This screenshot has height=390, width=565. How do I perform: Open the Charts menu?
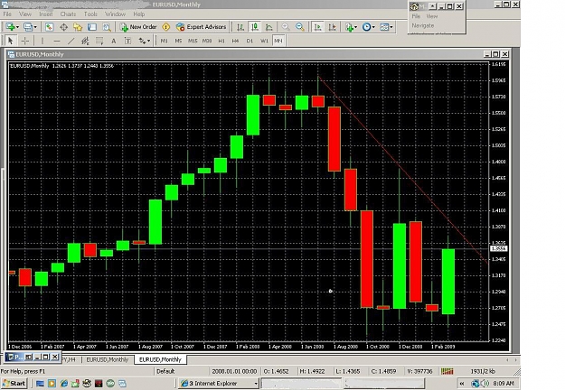[68, 14]
